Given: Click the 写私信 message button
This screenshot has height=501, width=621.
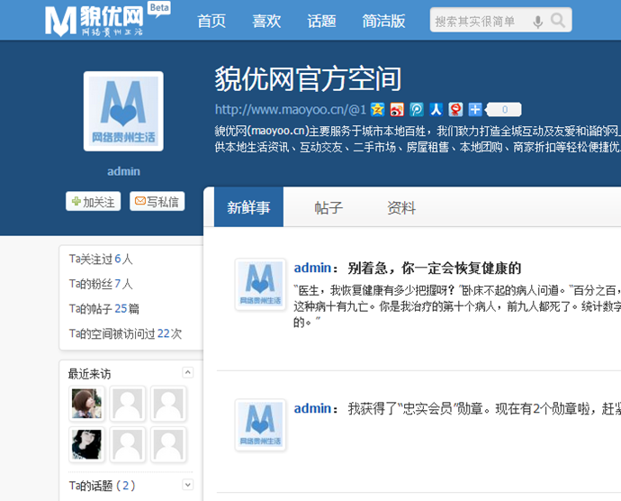Looking at the screenshot, I should tap(157, 202).
